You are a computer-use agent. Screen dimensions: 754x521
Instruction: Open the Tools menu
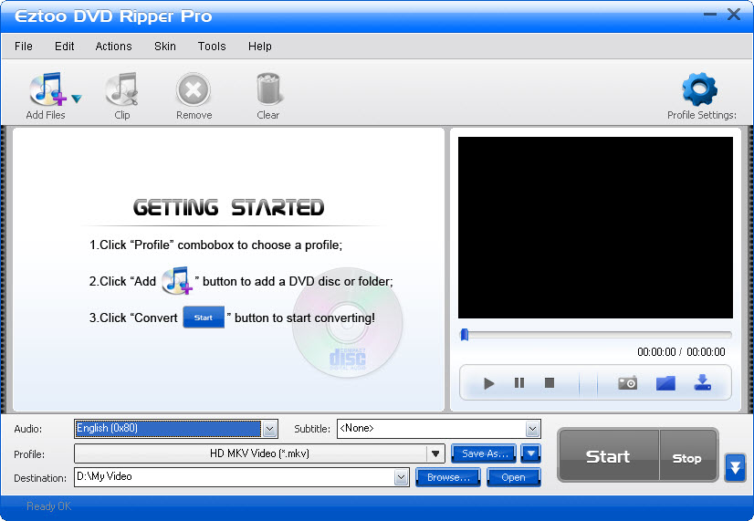[x=212, y=47]
